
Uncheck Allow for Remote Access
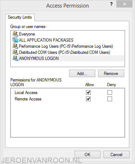coord(88,99)
